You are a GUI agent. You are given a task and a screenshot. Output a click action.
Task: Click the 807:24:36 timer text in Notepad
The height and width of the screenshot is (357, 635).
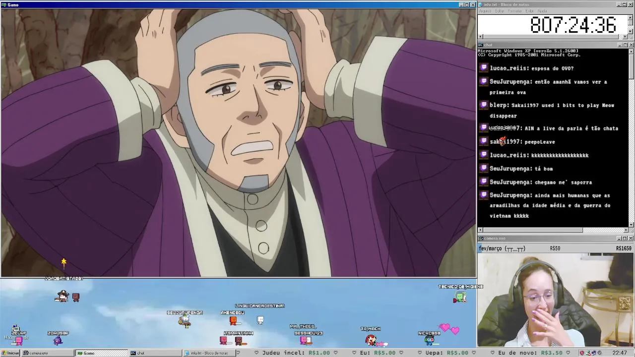[573, 25]
